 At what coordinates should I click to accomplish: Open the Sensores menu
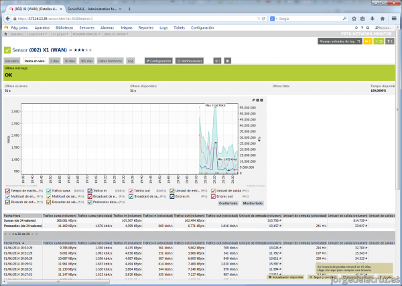coord(87,27)
